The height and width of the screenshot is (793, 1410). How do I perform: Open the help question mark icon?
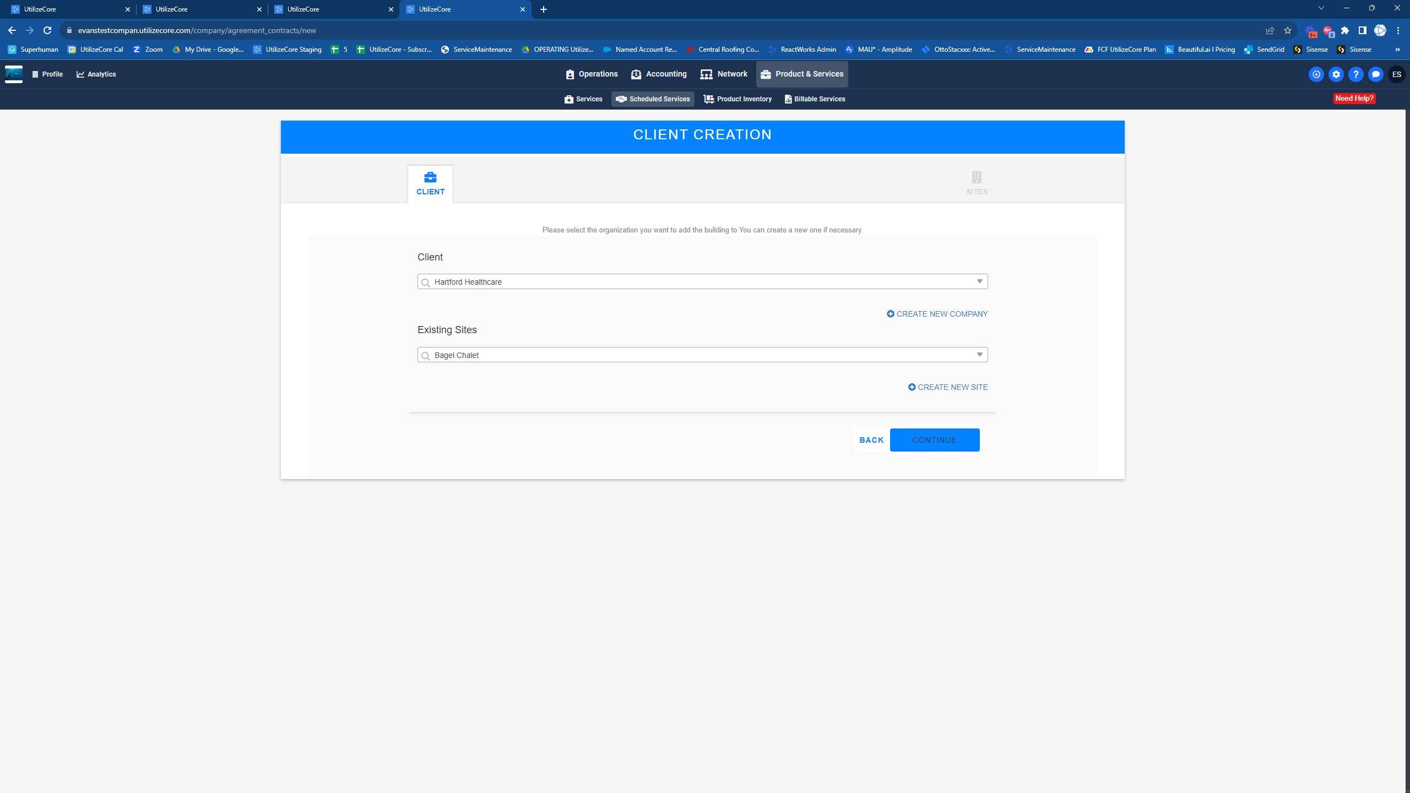[x=1355, y=74]
